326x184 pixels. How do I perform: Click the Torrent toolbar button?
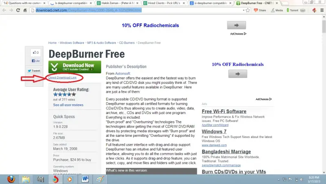(292, 10)
